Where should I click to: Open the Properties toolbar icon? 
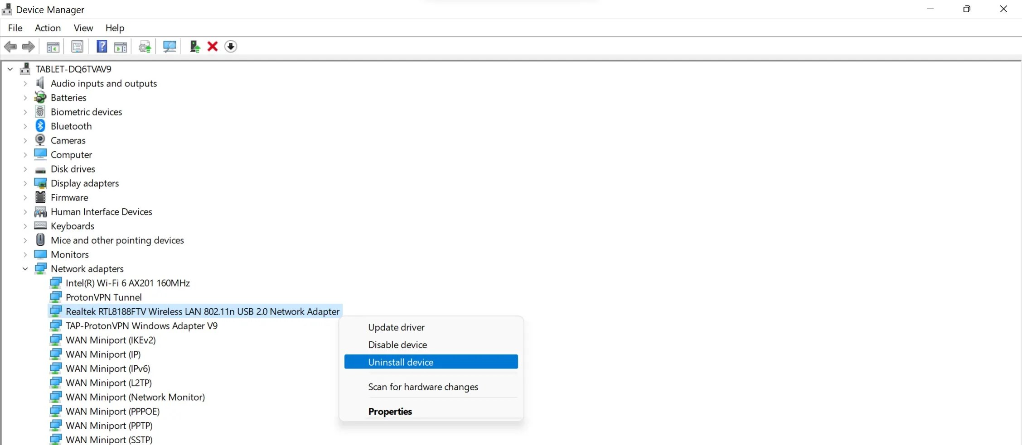[x=77, y=46]
